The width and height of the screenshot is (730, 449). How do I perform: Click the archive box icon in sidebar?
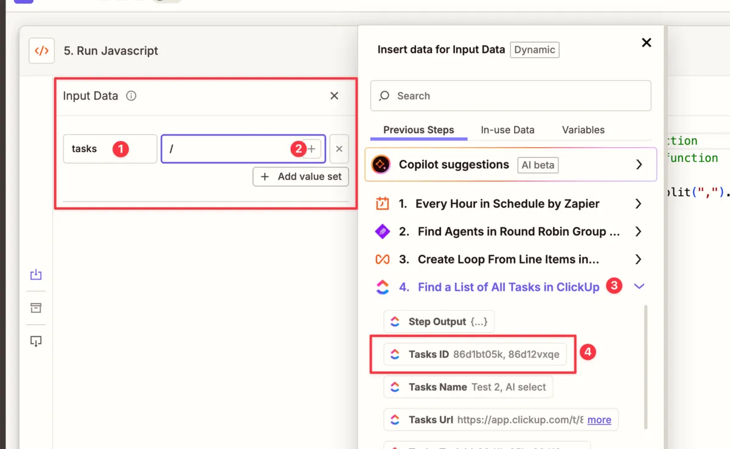pos(36,308)
